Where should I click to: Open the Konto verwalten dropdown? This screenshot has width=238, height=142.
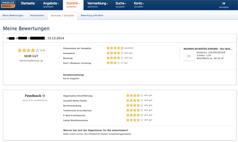tap(139, 5)
